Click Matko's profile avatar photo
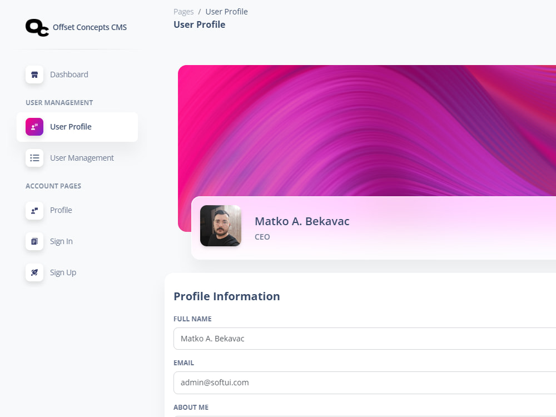The width and height of the screenshot is (556, 417). tap(221, 226)
